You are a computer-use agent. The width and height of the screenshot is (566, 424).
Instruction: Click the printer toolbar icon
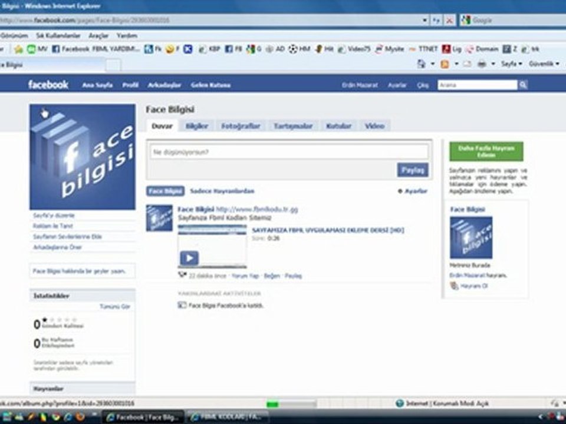coord(482,64)
